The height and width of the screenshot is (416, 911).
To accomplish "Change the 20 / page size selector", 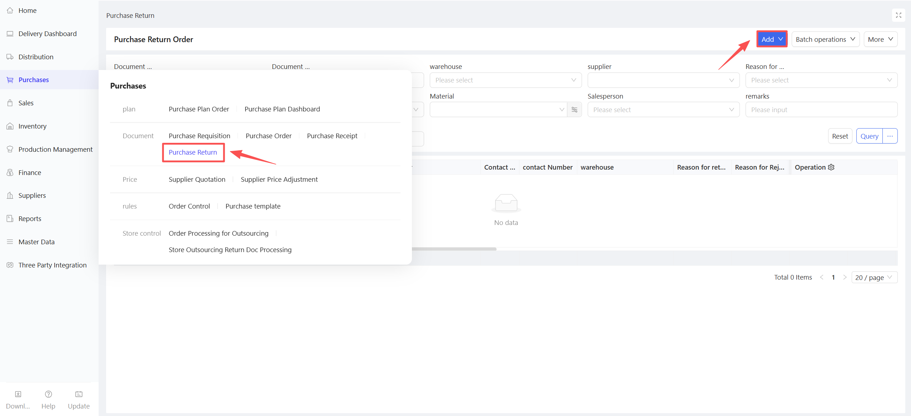I will pos(874,277).
